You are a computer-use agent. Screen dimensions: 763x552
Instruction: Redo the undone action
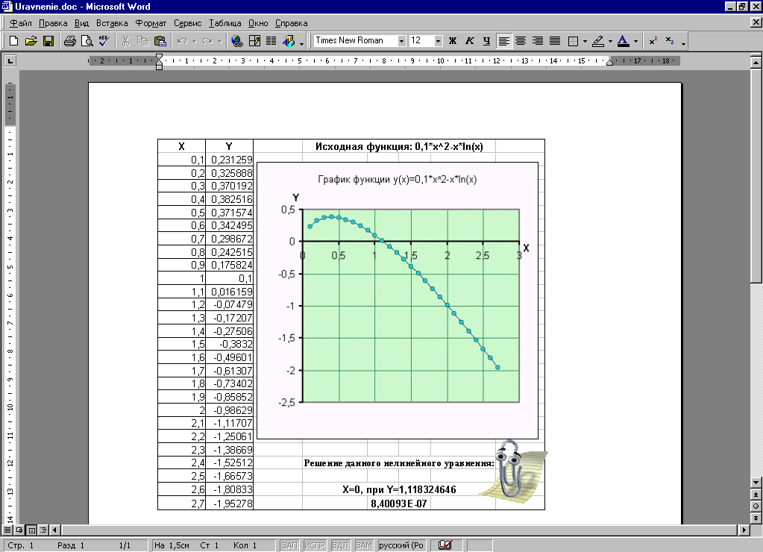(x=207, y=41)
